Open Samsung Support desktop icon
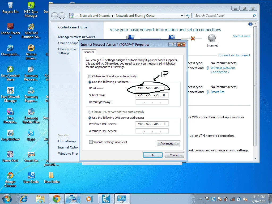Image resolution: width=272 pixels, height=204 pixels. pos(31,95)
